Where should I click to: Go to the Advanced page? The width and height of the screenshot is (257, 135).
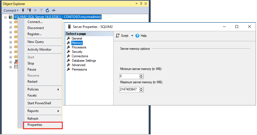coord(78,65)
